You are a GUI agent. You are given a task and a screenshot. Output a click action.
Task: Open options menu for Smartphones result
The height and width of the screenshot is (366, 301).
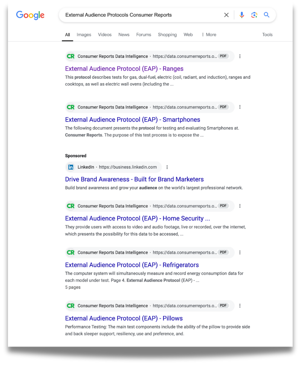coord(240,107)
